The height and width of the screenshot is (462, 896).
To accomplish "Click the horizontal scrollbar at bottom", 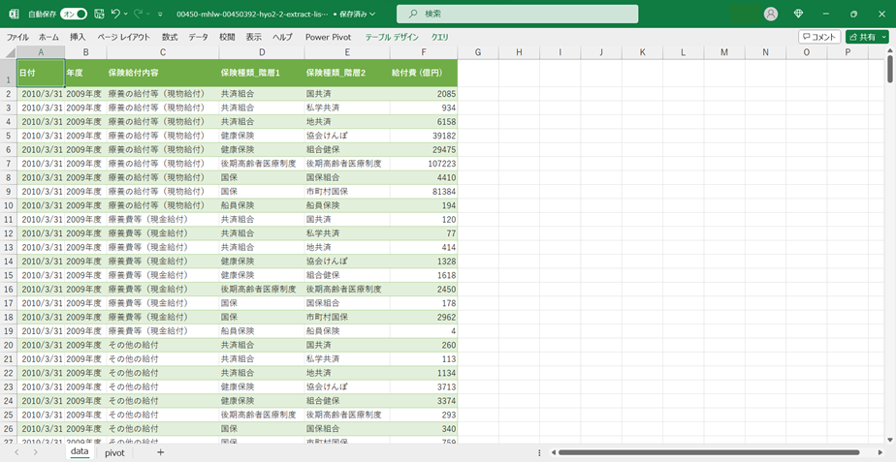I will (708, 452).
